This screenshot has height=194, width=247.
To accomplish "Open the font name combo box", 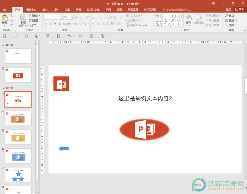I will point(53,17).
